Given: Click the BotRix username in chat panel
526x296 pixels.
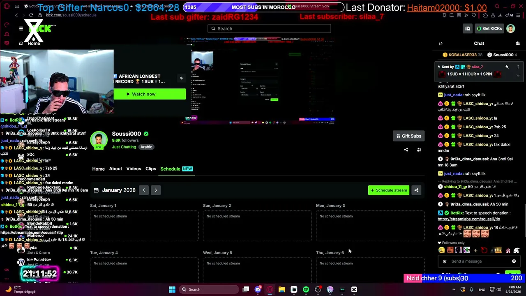Looking at the screenshot, I should tap(457, 213).
